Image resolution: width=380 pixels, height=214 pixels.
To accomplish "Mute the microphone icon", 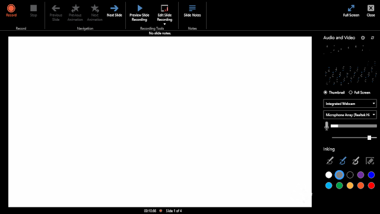I will click(327, 126).
